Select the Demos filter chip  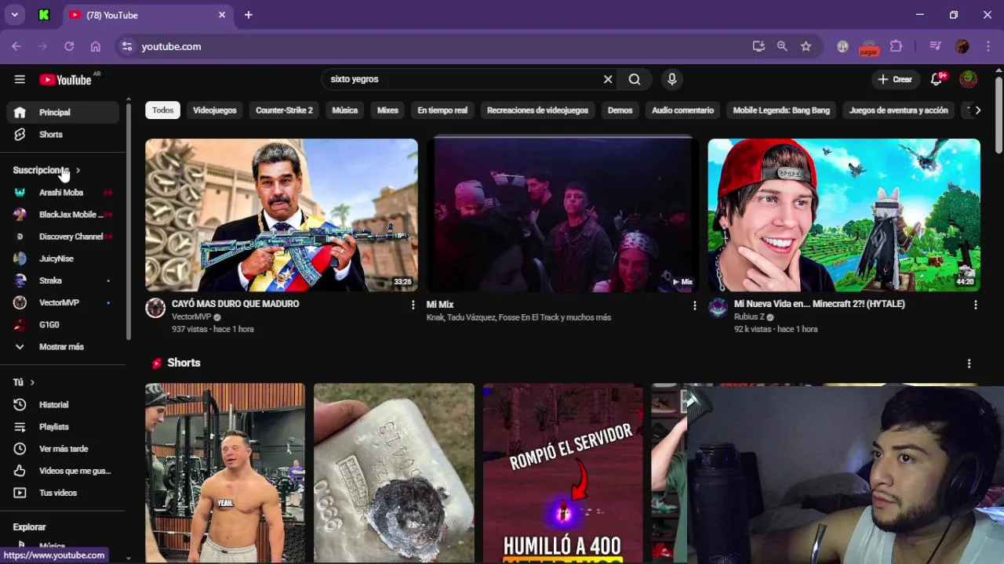click(x=620, y=110)
